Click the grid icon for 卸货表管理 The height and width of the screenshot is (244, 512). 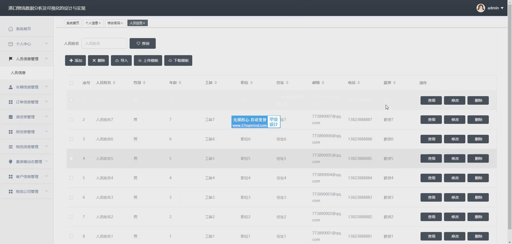[11, 132]
